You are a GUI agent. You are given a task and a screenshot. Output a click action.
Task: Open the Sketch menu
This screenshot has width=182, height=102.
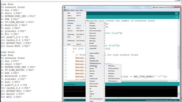point(73,10)
